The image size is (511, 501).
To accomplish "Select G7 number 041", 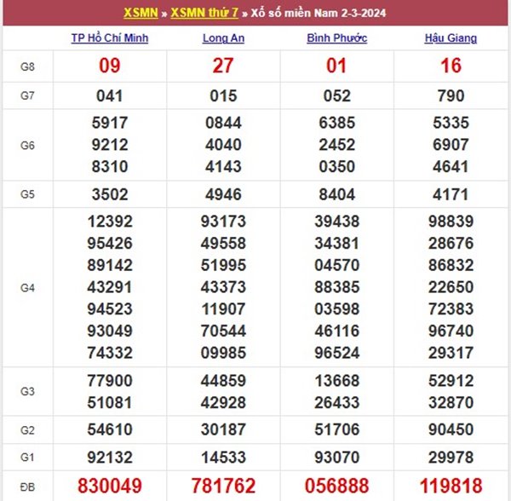I will 110,96.
